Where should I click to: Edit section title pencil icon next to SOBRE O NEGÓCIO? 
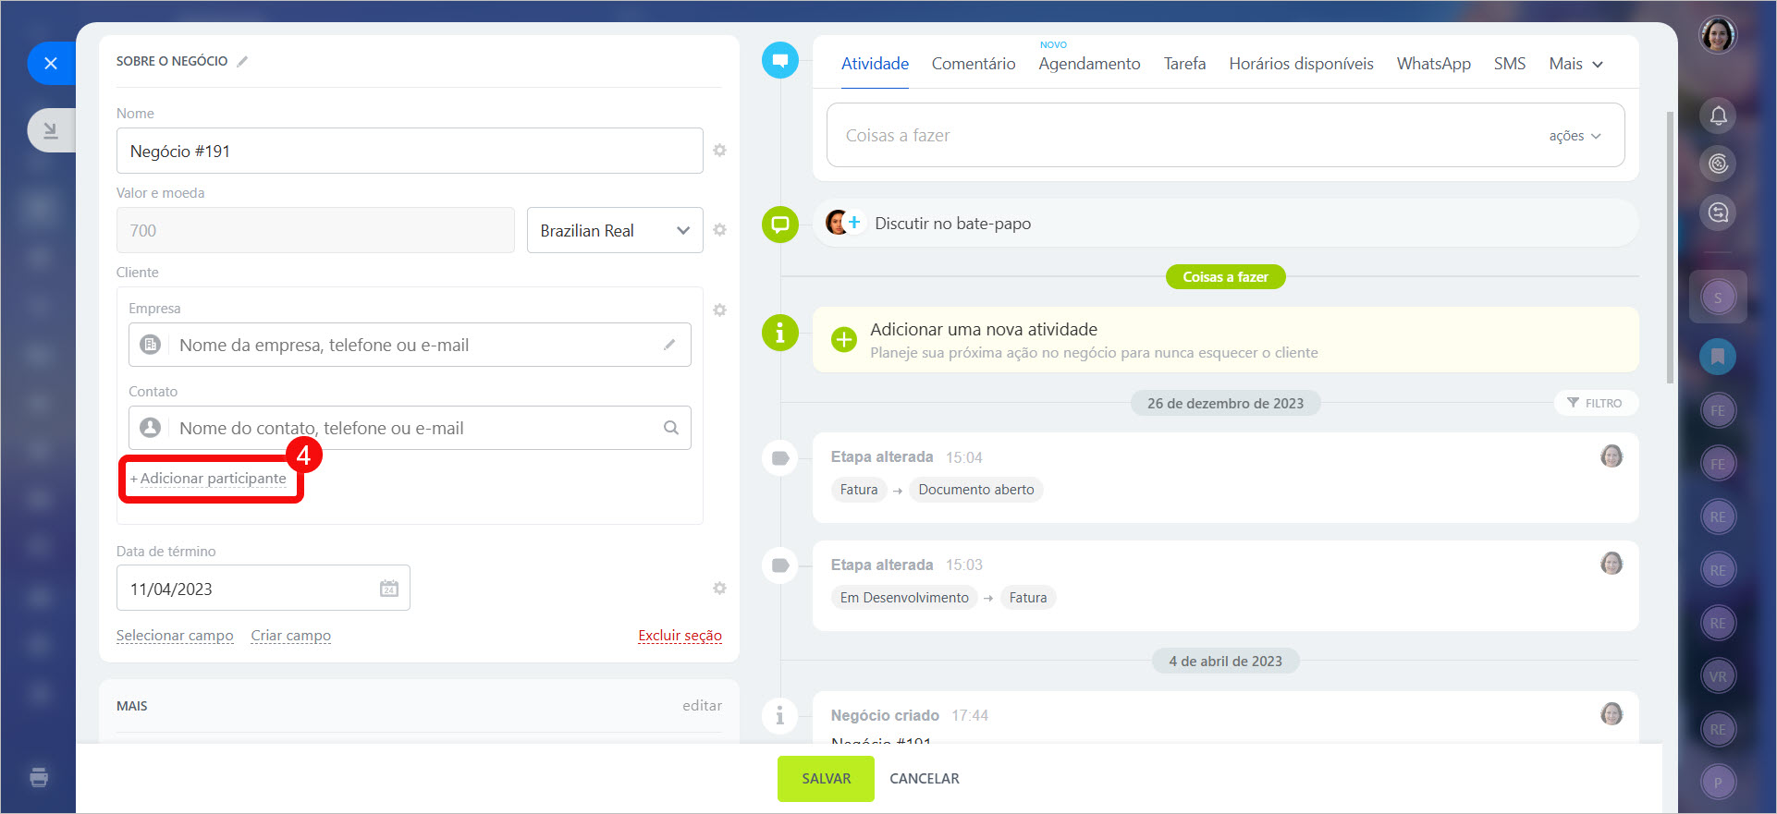tap(242, 62)
